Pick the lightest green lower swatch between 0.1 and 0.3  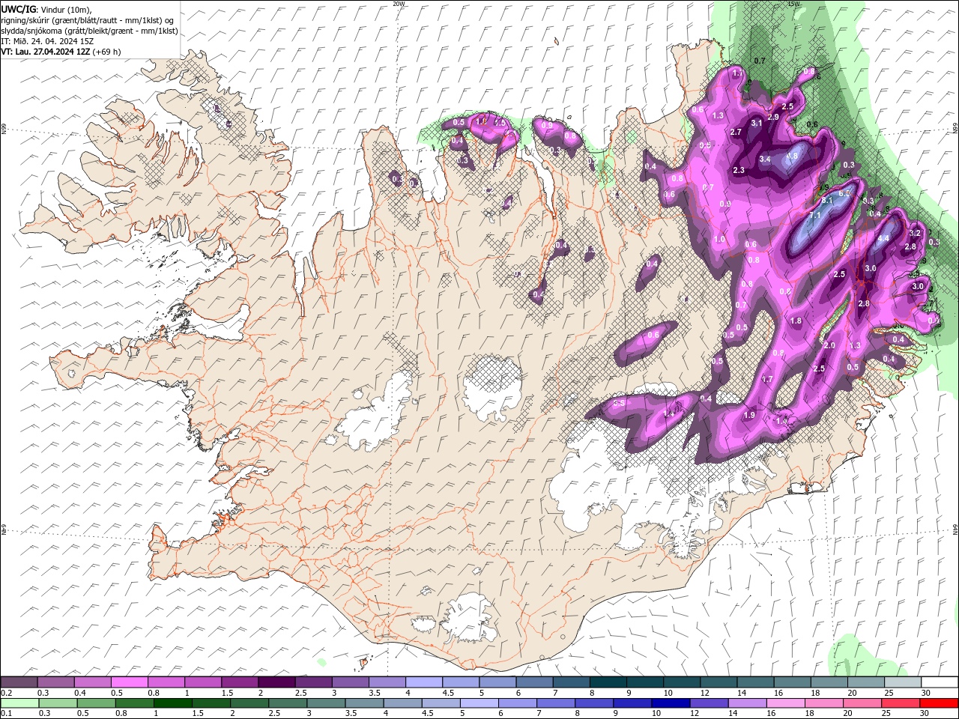click(19, 703)
